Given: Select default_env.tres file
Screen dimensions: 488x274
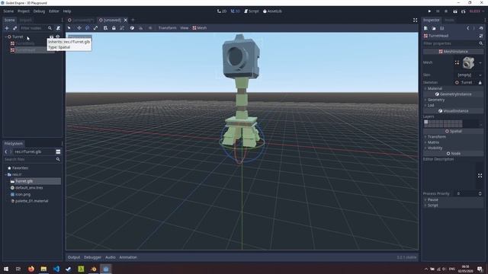Looking at the screenshot, I should [x=29, y=188].
